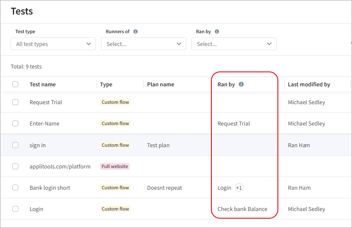Open the Bank login short test
The image size is (352, 228).
[x=50, y=188]
